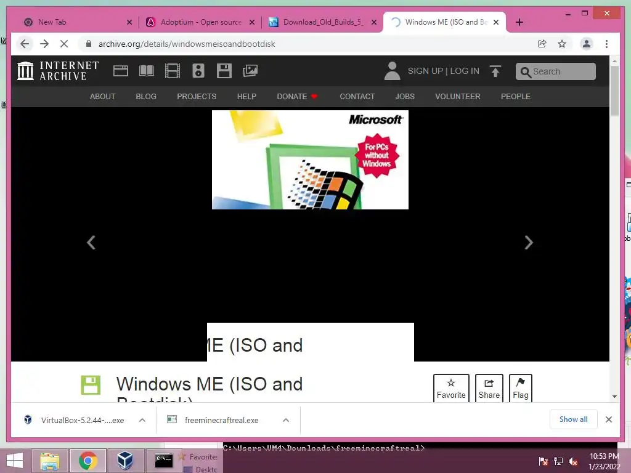Open the HELP menu item
The image size is (631, 473).
click(x=246, y=97)
